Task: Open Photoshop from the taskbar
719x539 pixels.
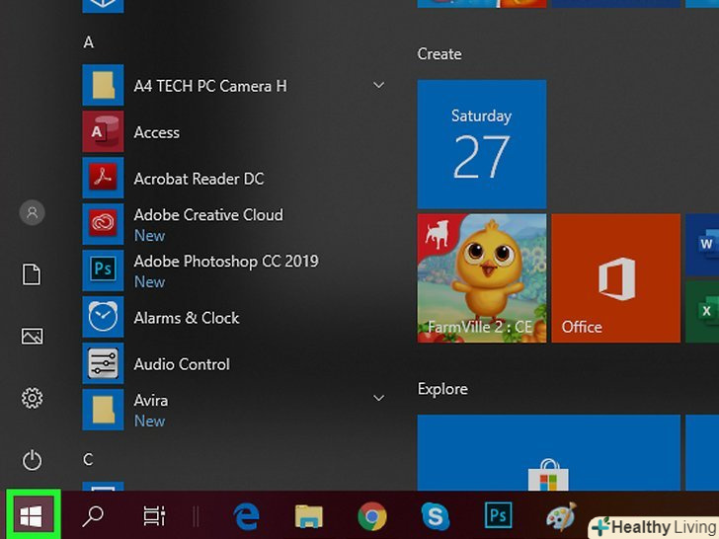Action: [498, 515]
